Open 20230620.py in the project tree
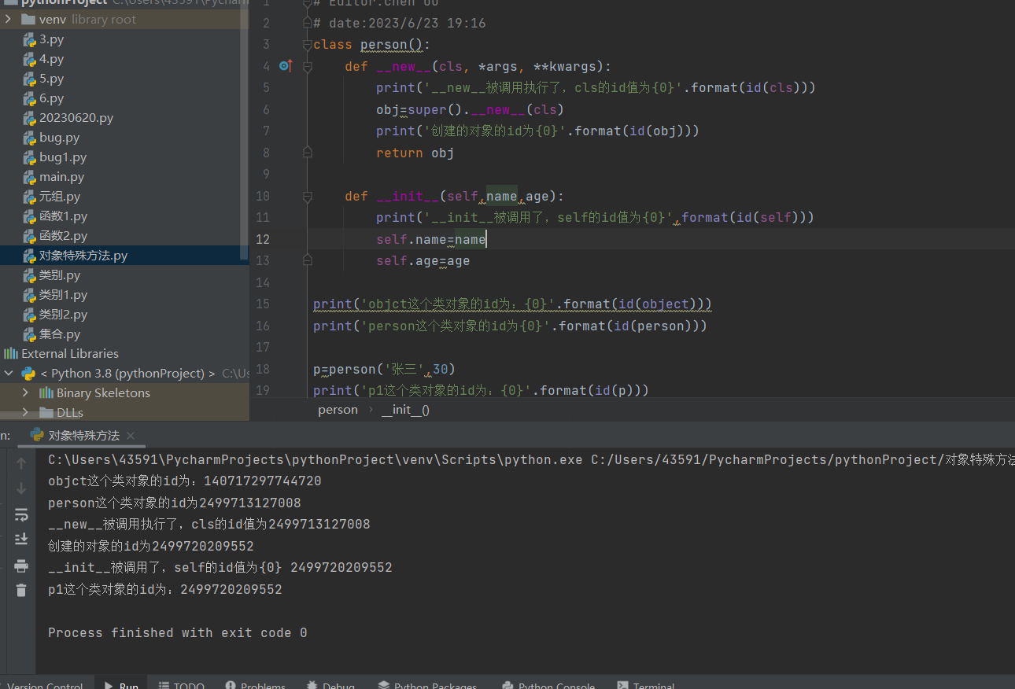This screenshot has width=1015, height=689. (x=76, y=118)
